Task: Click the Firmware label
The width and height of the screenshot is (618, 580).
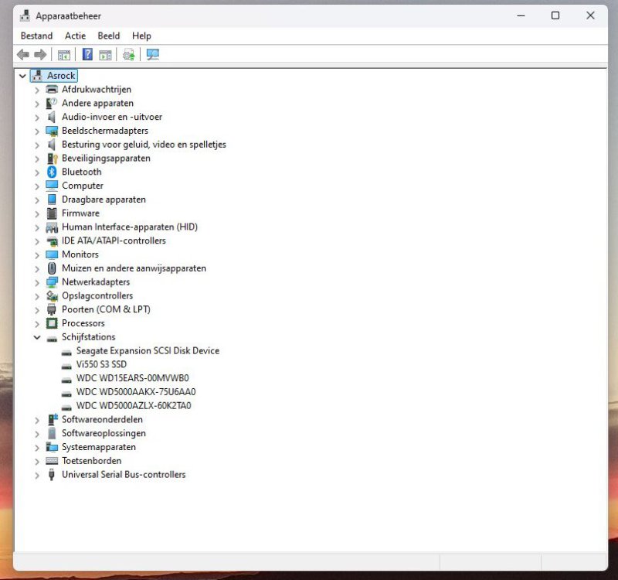Action: 80,213
